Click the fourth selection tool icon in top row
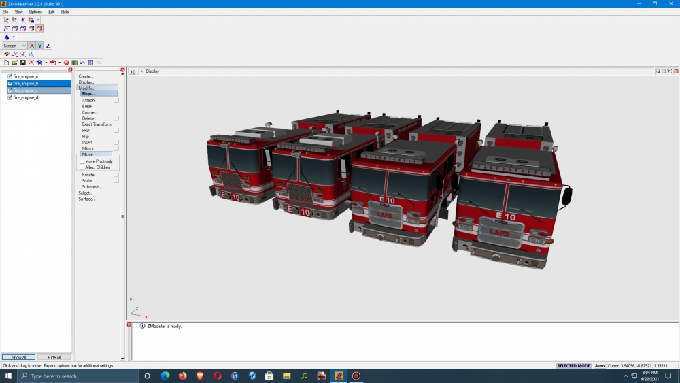This screenshot has width=680, height=383. click(31, 20)
